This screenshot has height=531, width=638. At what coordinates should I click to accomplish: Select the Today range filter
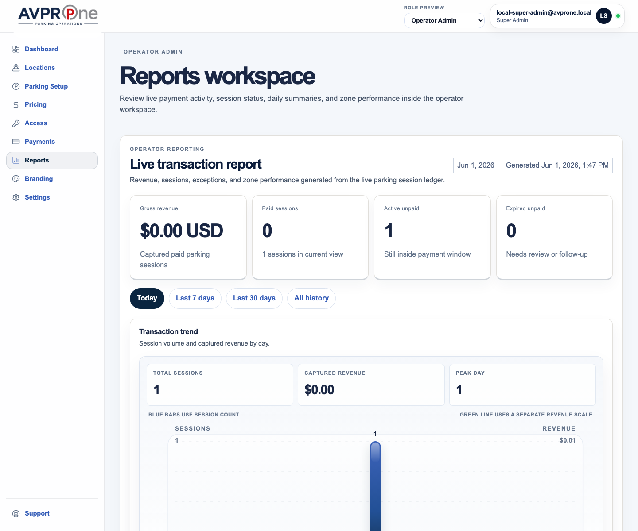[147, 298]
